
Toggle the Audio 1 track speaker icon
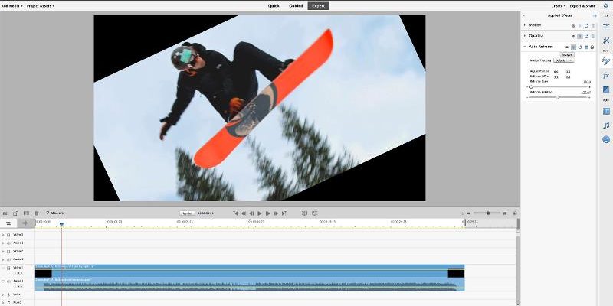pyautogui.click(x=9, y=282)
